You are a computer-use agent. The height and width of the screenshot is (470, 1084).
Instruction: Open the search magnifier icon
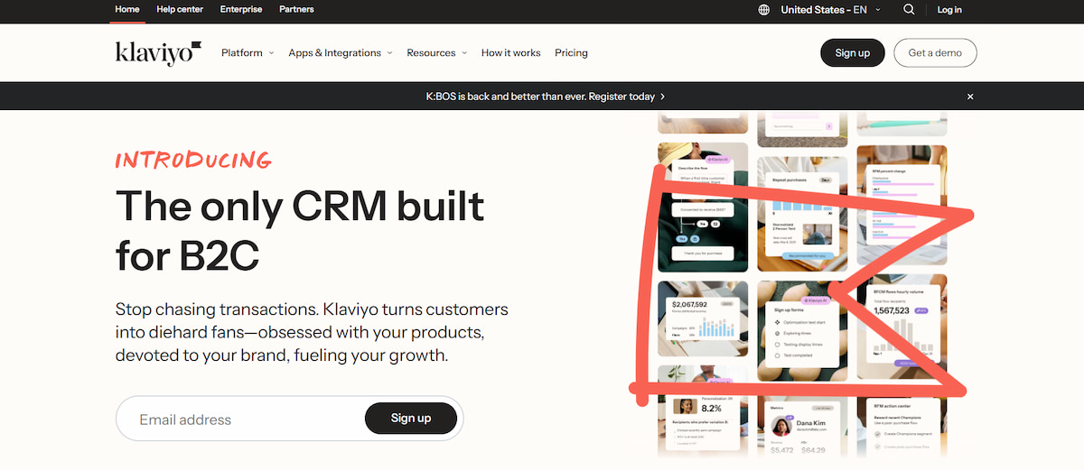coord(909,10)
